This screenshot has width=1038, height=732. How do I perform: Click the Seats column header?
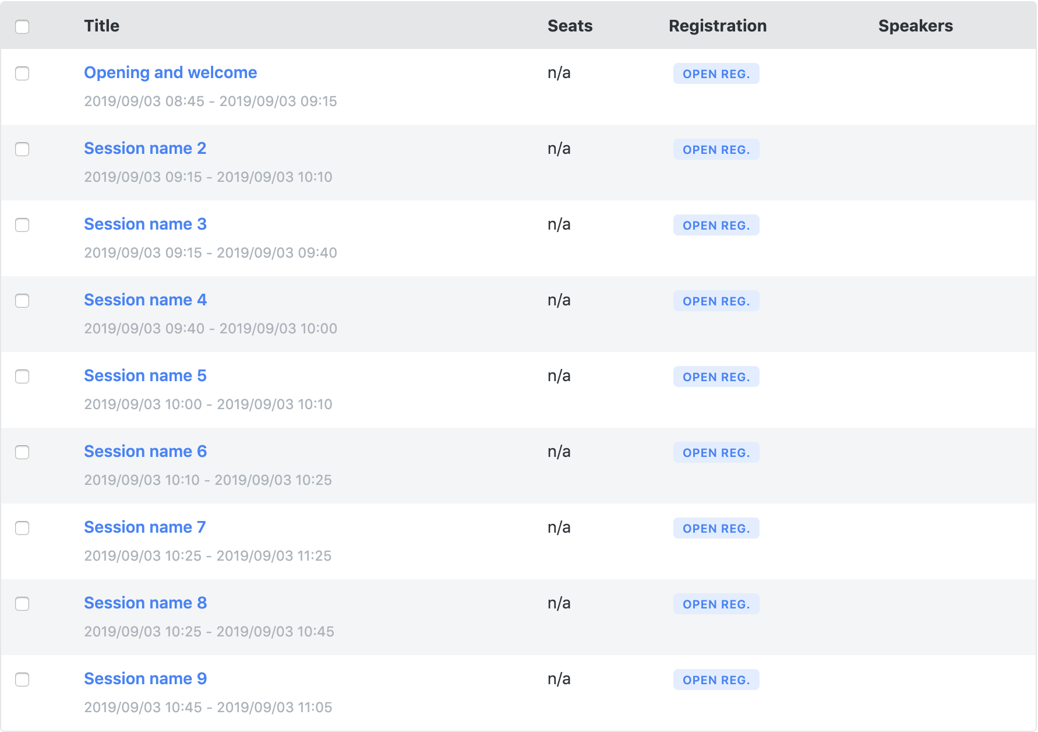click(x=570, y=26)
